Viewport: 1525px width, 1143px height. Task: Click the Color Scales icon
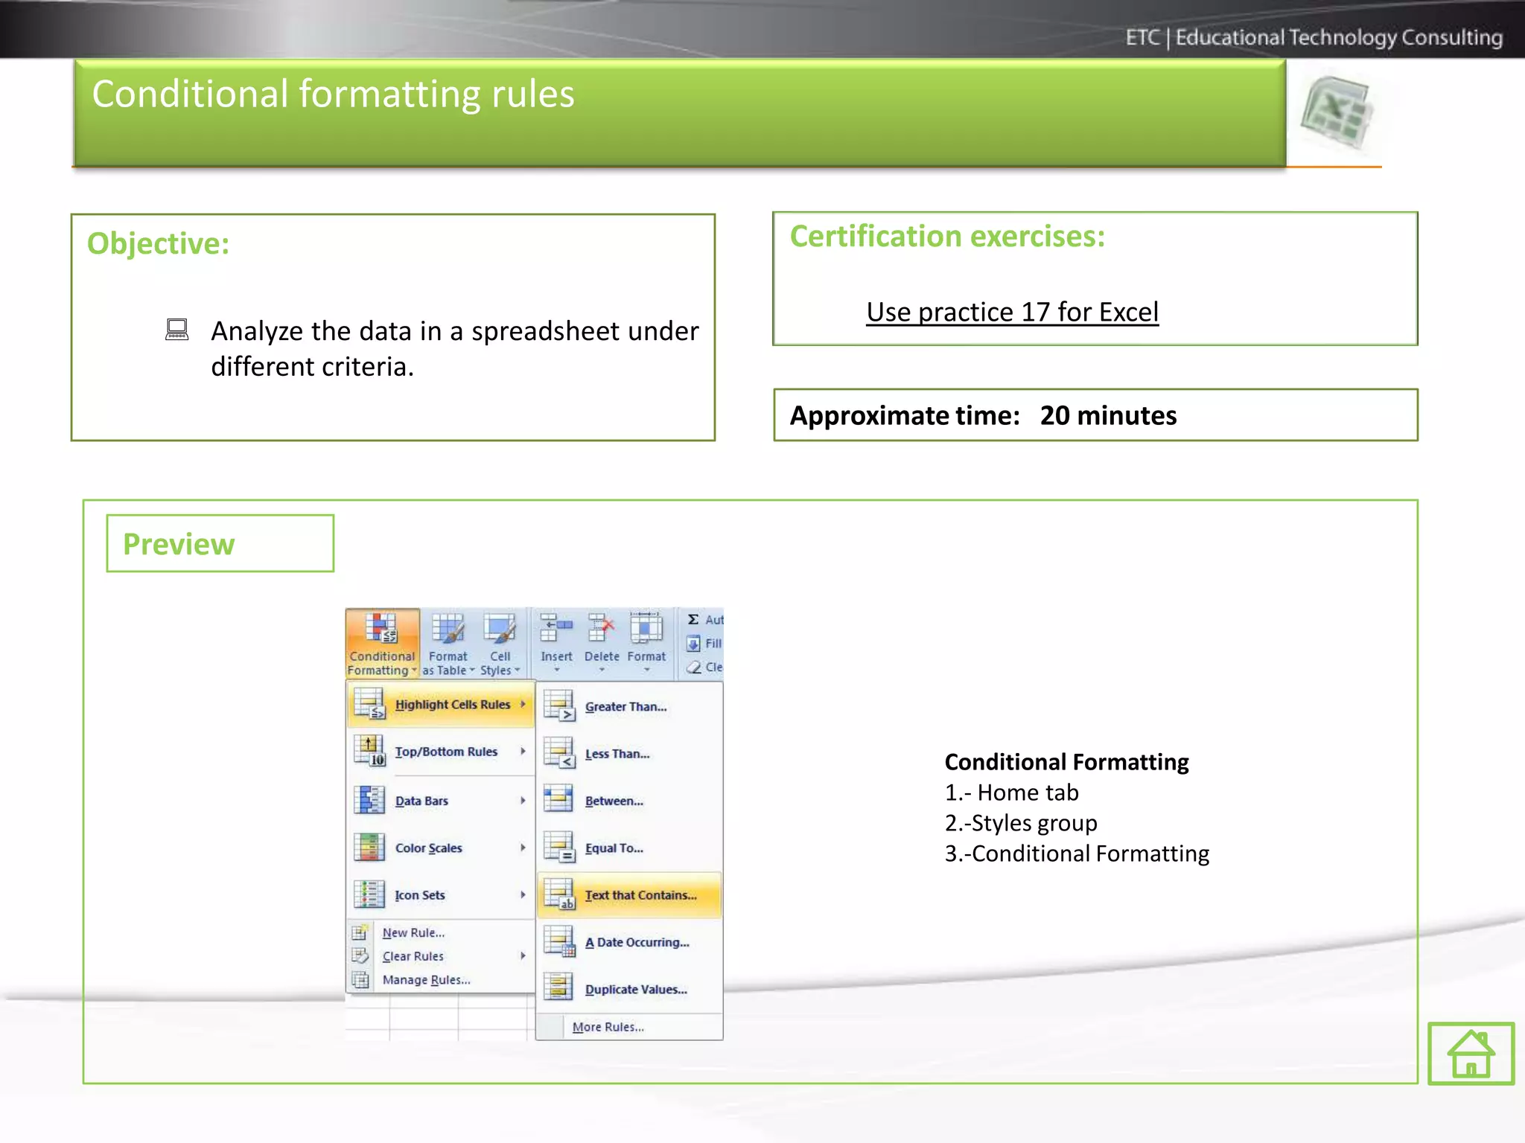point(369,847)
